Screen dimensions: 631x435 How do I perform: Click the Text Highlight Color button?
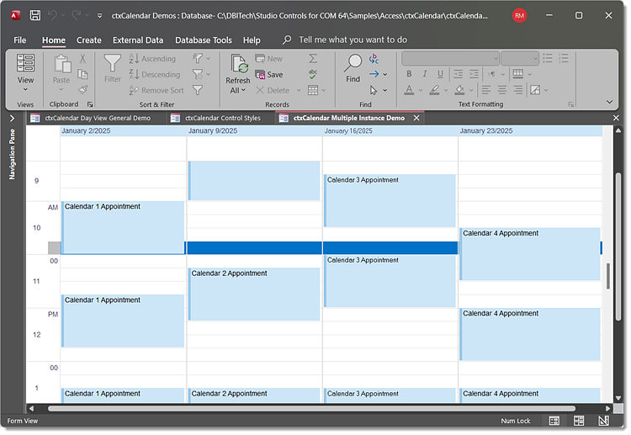point(434,90)
